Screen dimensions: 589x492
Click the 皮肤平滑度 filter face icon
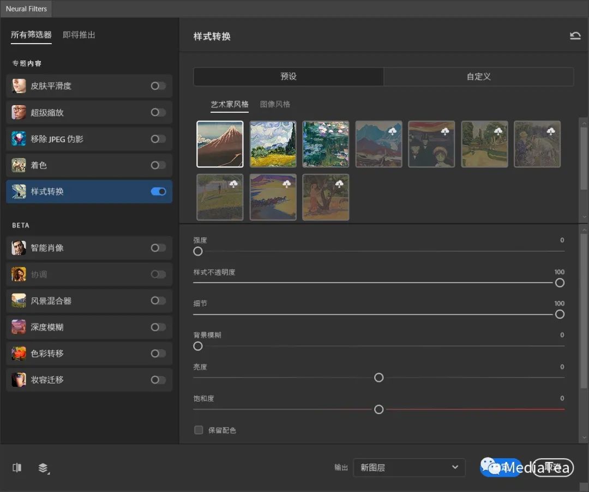(x=19, y=86)
